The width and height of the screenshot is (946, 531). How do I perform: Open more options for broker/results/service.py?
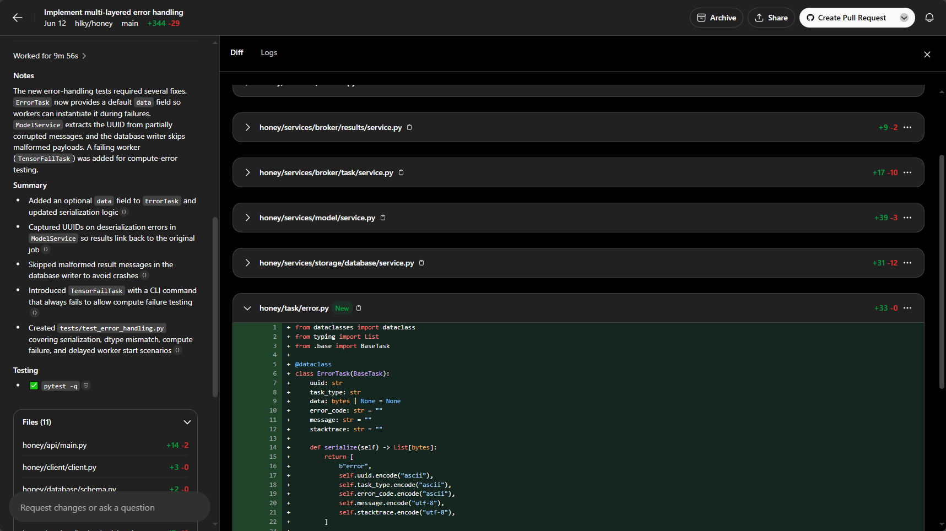coord(907,127)
